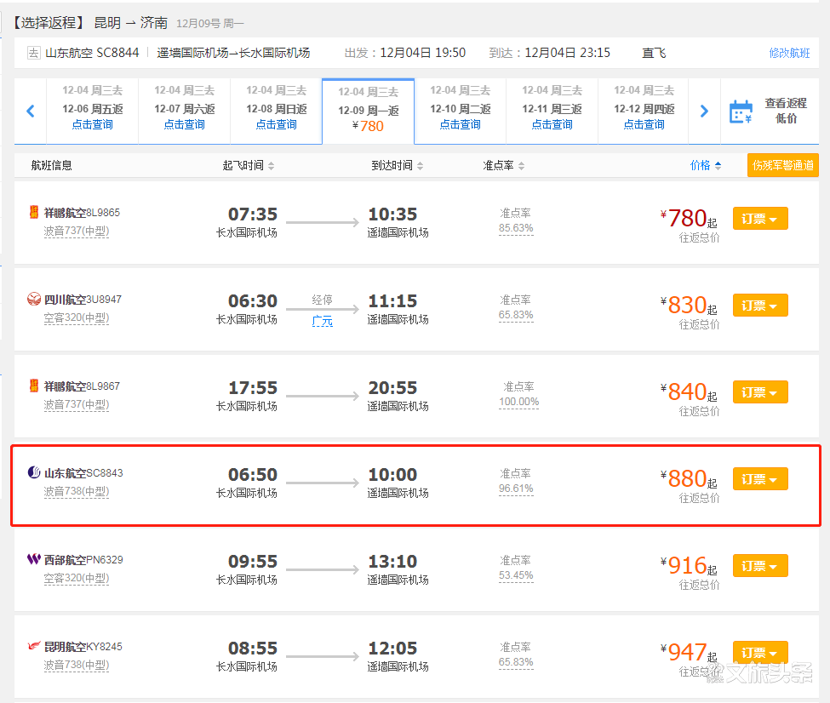The width and height of the screenshot is (830, 703).
Task: Click the next dates right arrow
Action: (704, 111)
